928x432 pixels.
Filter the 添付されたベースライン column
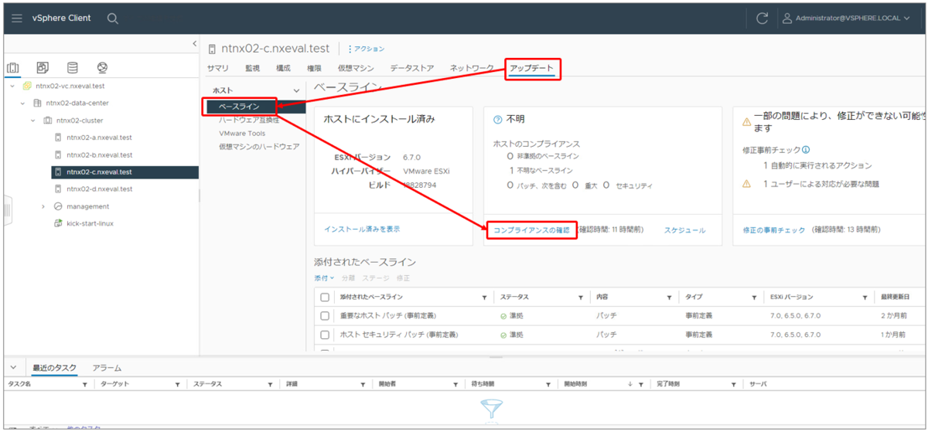tap(484, 298)
